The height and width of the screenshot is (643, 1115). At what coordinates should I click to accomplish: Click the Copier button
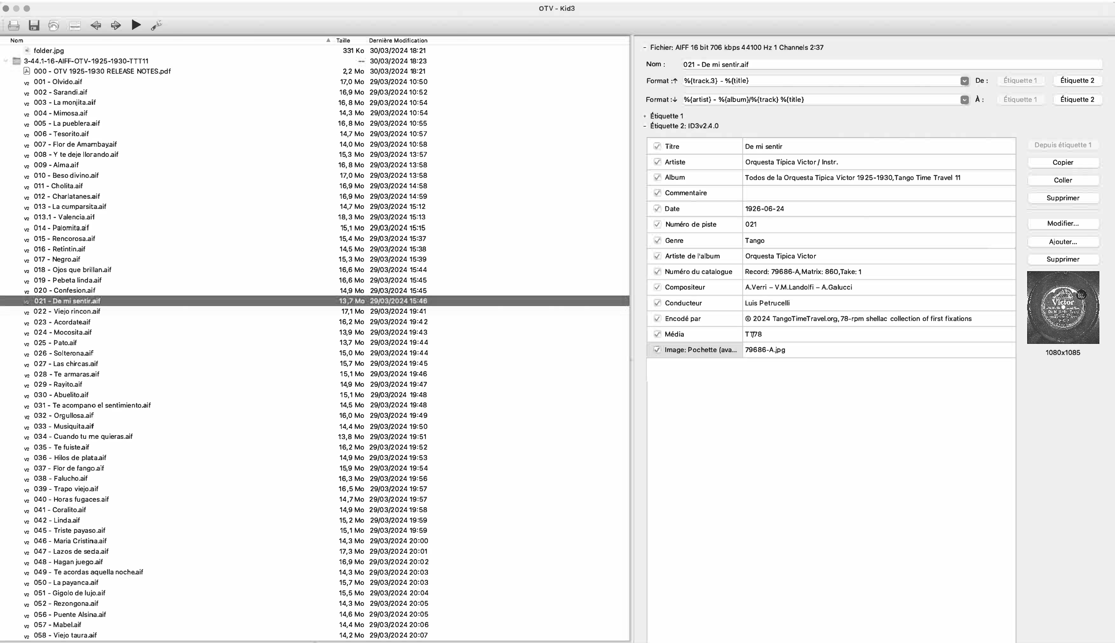point(1063,162)
